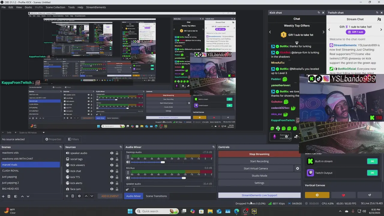Toggle the Twitch Output switch
This screenshot has width=384, height=216.
point(372,173)
